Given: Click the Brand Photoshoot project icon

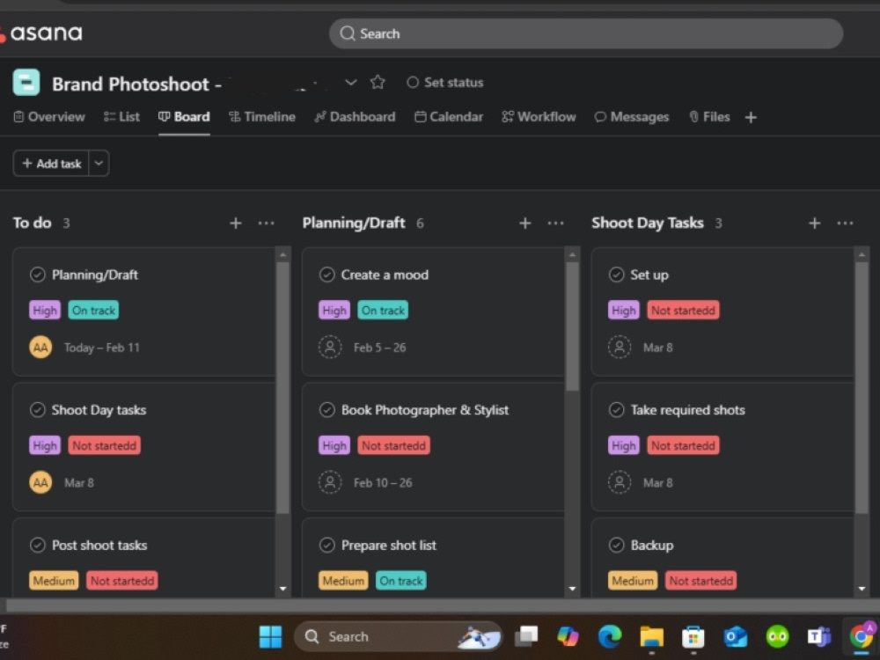Looking at the screenshot, I should tap(26, 83).
